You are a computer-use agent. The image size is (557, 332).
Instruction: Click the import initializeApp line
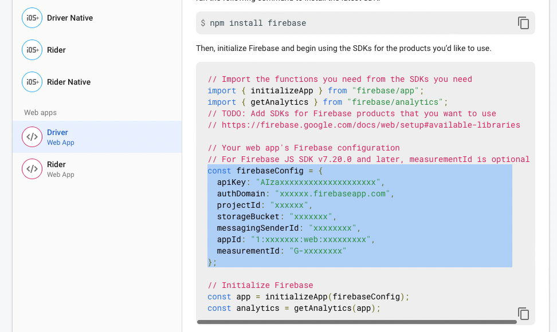click(315, 90)
